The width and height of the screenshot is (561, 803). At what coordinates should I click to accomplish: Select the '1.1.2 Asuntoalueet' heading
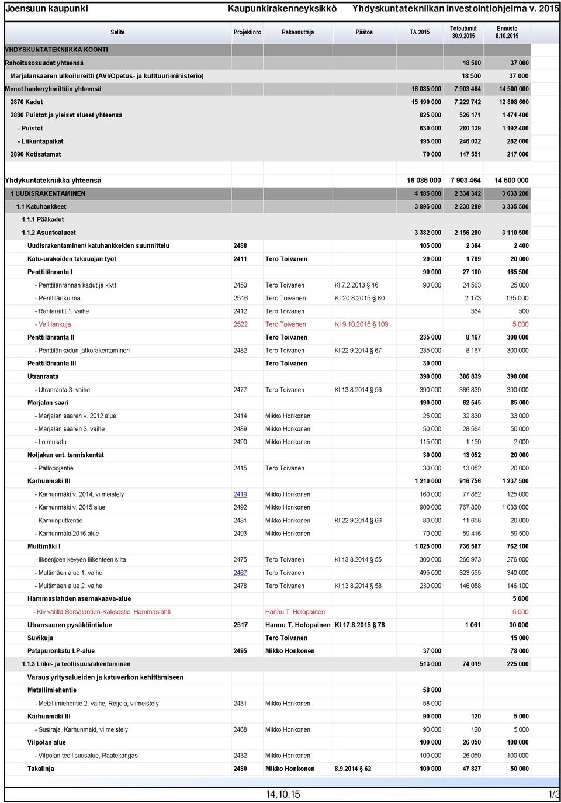(49, 233)
